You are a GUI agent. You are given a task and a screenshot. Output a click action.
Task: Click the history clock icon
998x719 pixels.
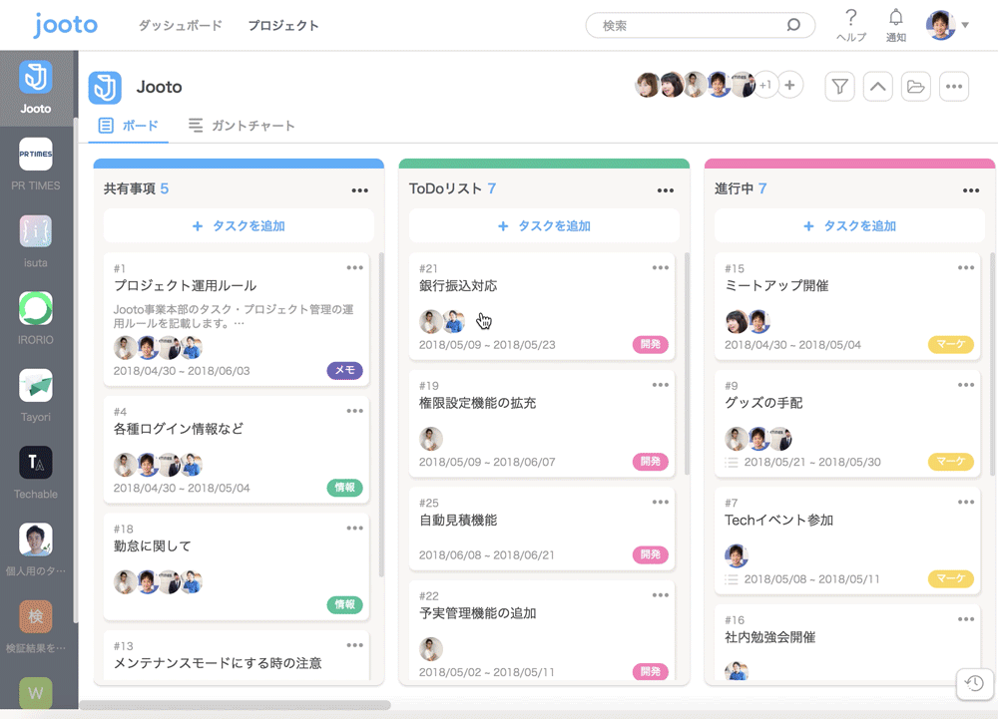point(975,683)
